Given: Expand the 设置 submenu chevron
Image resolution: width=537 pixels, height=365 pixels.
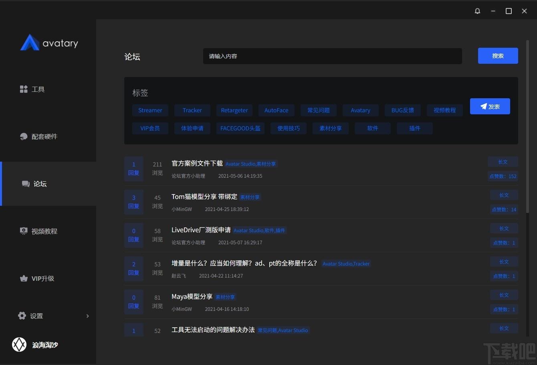Looking at the screenshot, I should (88, 316).
